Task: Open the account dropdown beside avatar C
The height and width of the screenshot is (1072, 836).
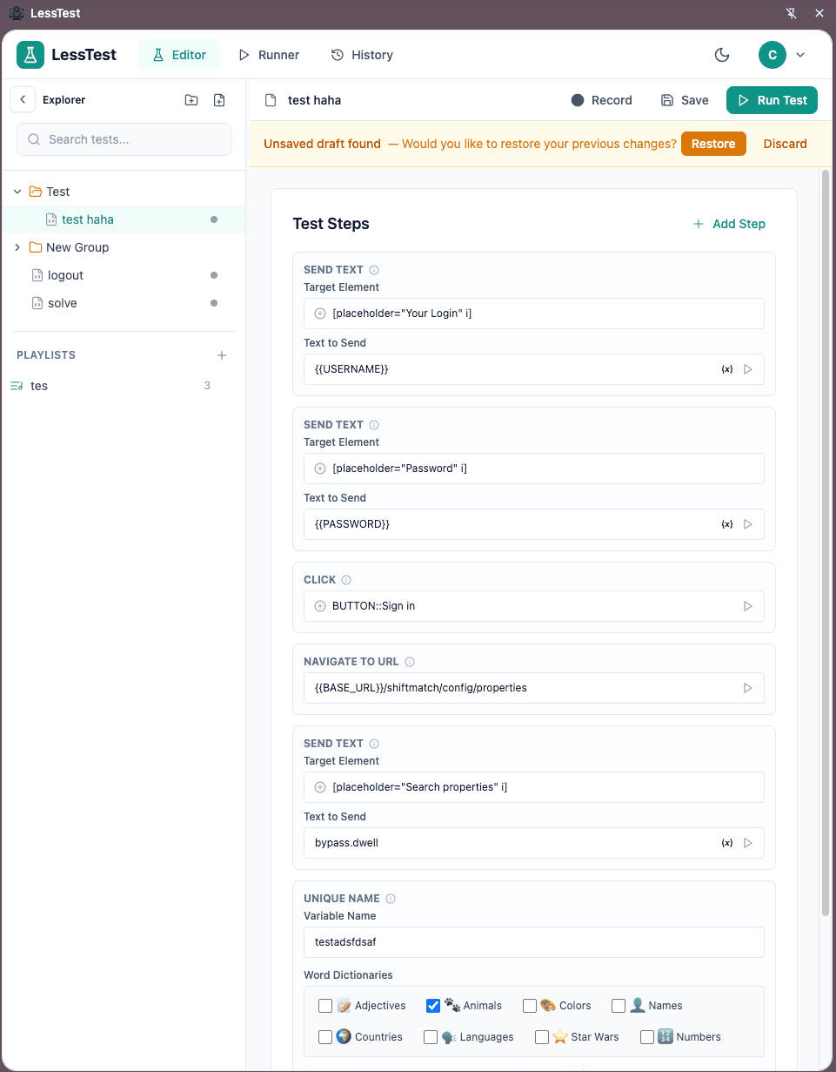Action: (x=800, y=54)
